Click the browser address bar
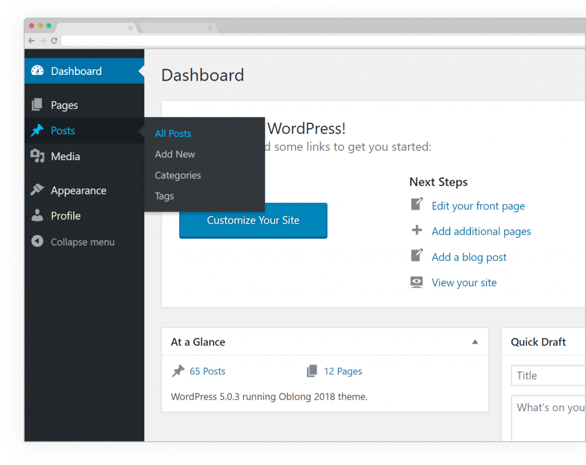 [323, 41]
